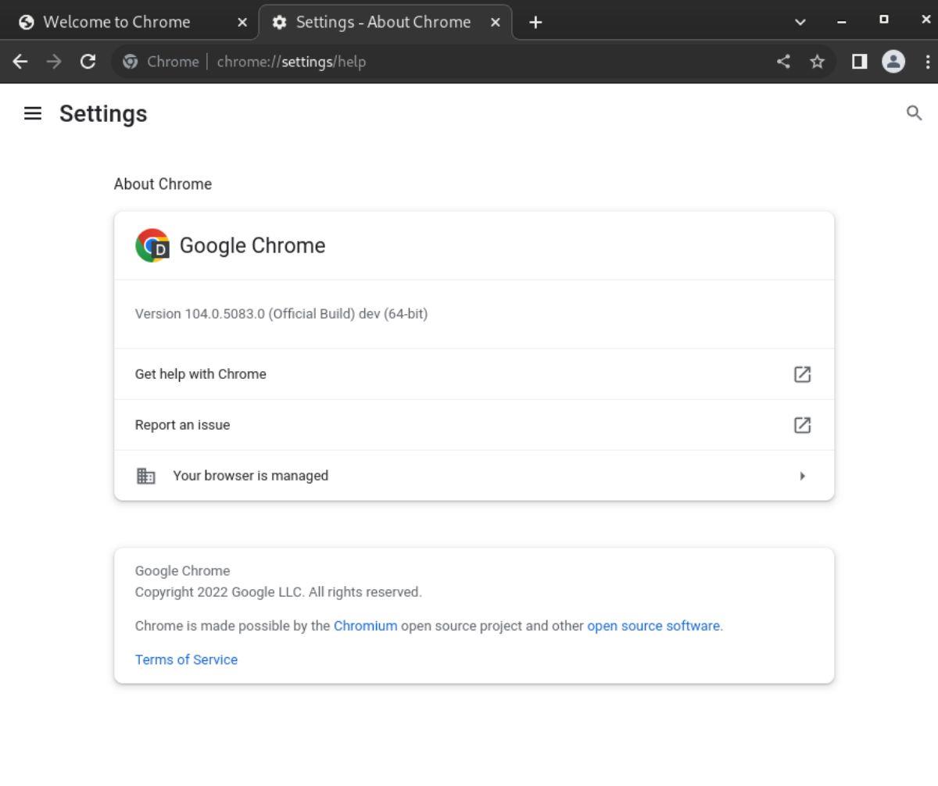Click the Terms of Service link
The height and width of the screenshot is (786, 938).
point(186,659)
